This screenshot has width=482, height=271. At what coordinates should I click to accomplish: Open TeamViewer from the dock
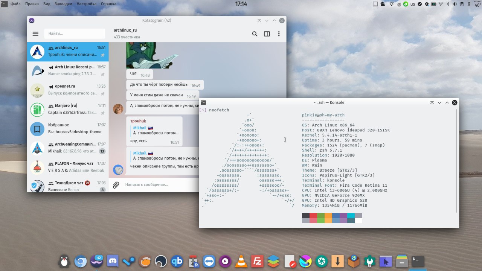tap(209, 261)
